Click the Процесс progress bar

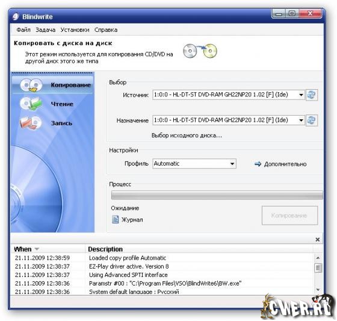(217, 195)
